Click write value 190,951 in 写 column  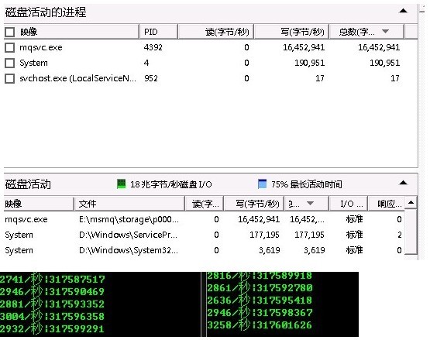coord(310,63)
